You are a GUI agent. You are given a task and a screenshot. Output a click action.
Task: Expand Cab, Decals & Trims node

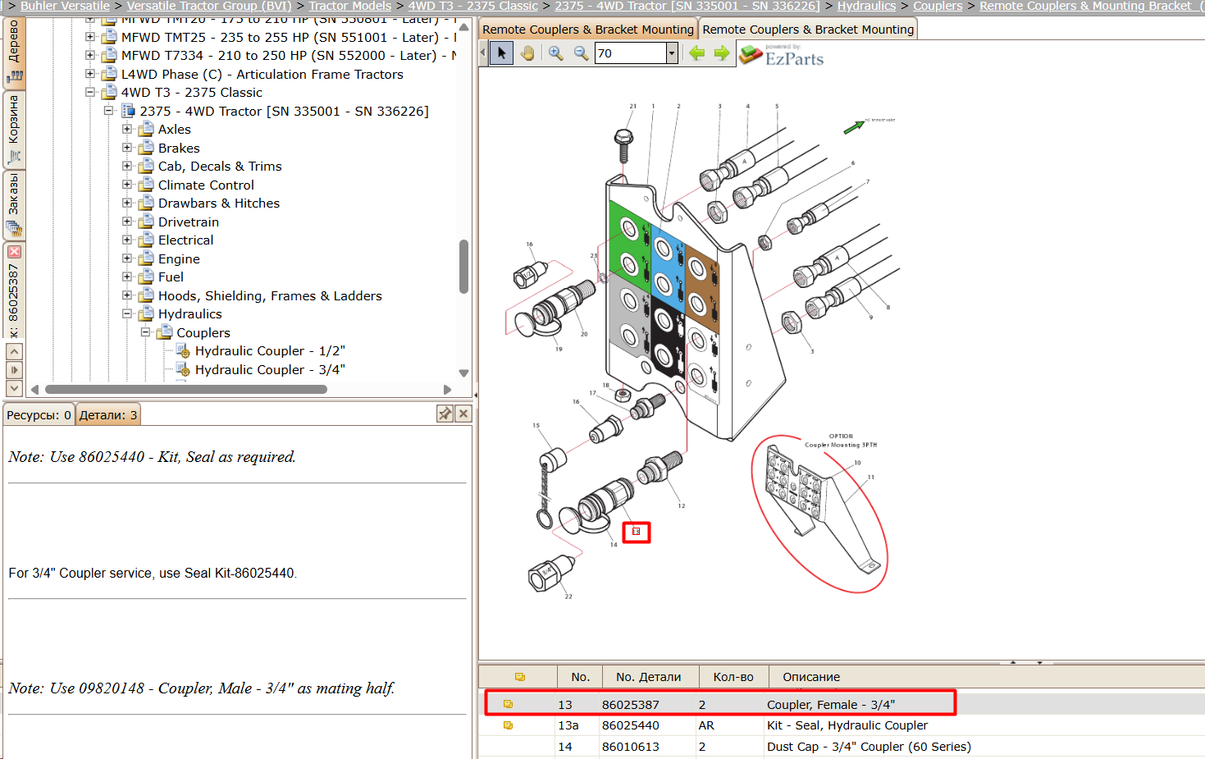[127, 166]
